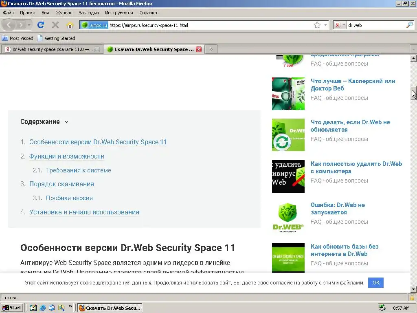
Task: Go forward using the Forward arrow
Action: pos(20,25)
